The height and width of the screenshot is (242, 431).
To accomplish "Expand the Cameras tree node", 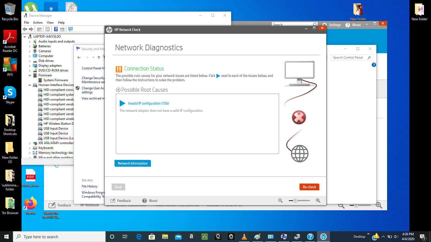I will [30, 51].
